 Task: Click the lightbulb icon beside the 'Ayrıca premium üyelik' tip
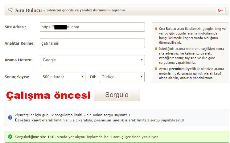tap(156, 68)
